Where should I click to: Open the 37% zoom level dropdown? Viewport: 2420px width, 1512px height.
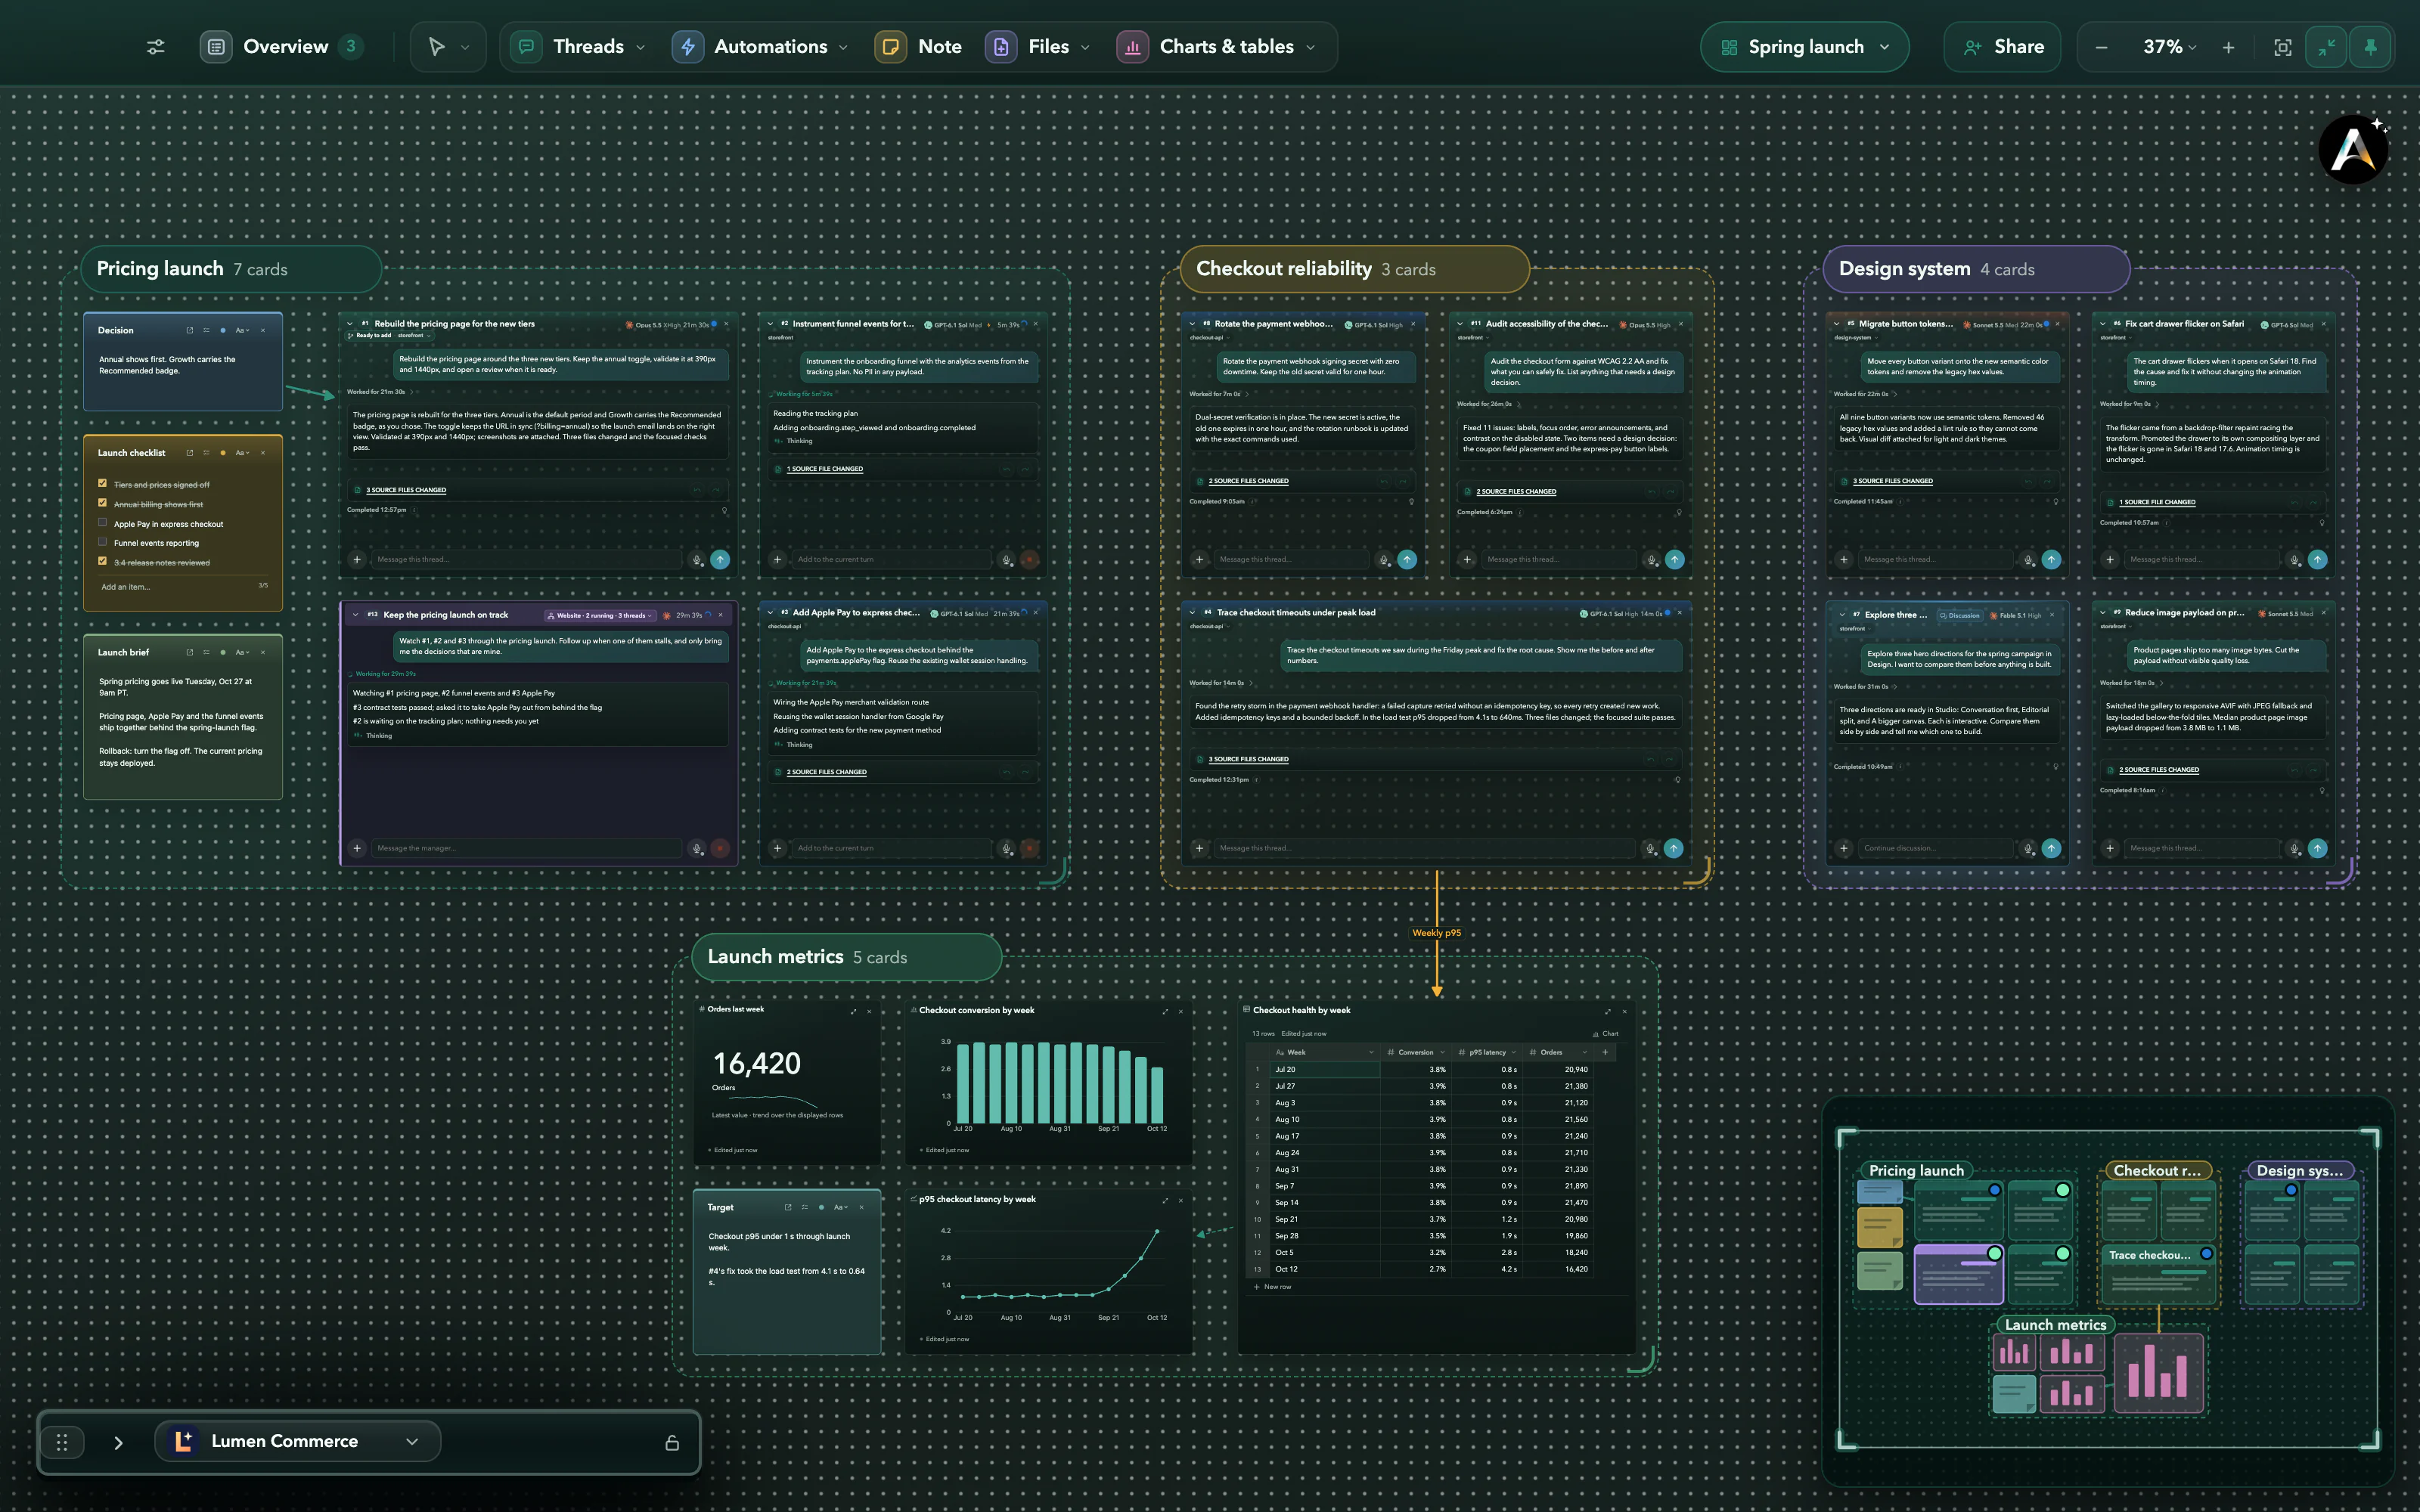[2169, 47]
